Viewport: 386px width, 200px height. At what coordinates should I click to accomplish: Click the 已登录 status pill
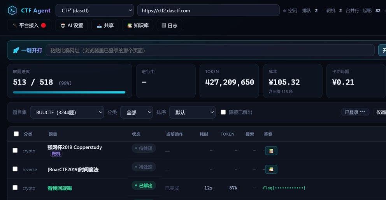point(355,112)
